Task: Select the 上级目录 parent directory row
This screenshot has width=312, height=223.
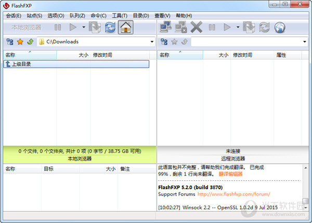Action: (76, 64)
